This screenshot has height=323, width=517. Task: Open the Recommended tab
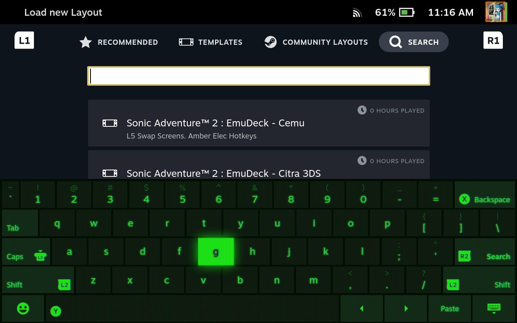click(118, 42)
